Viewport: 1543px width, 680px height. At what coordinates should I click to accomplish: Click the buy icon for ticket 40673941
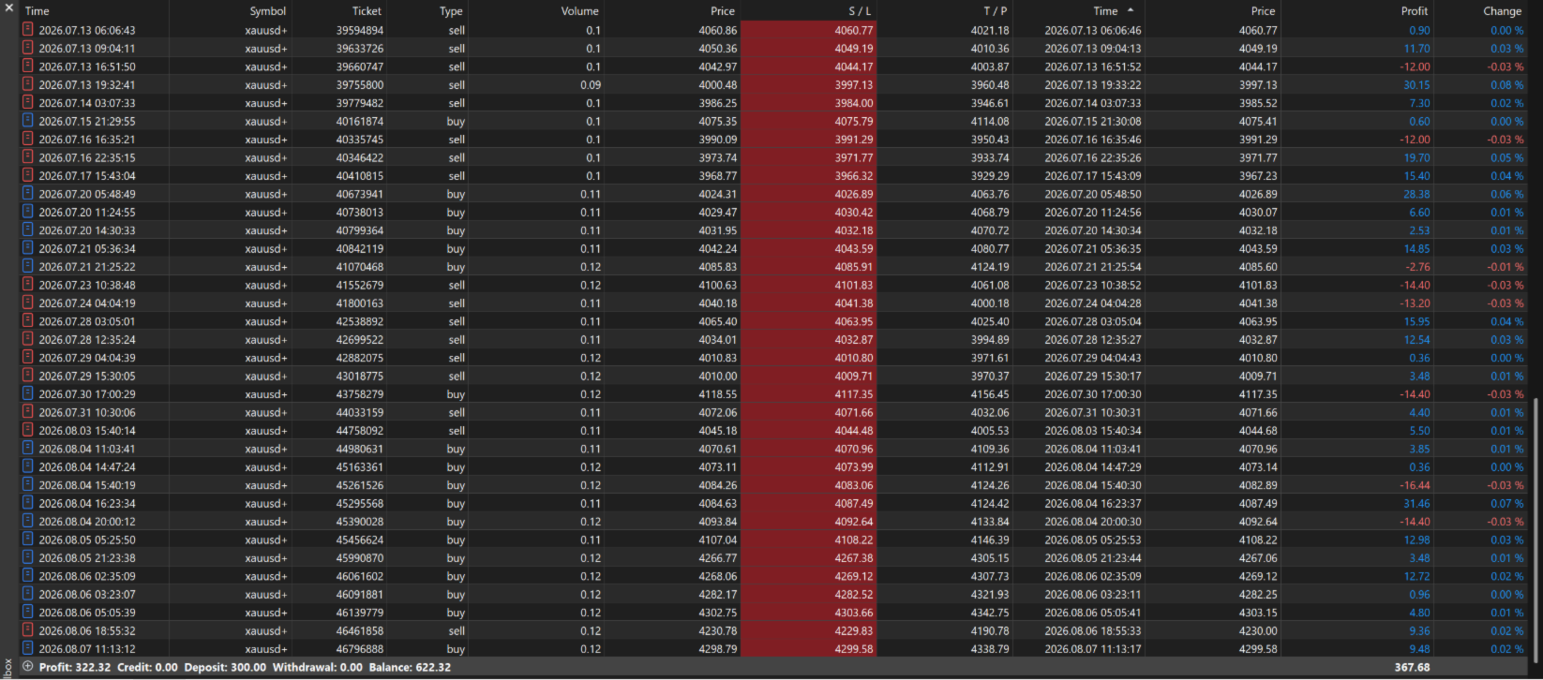point(28,194)
